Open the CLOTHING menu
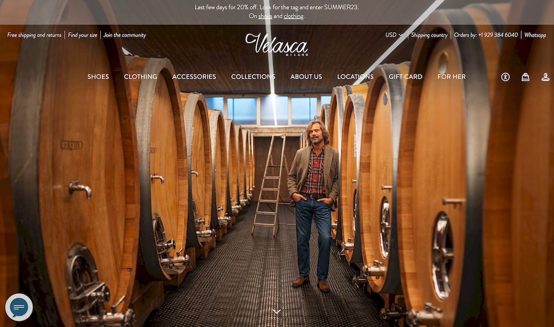 coord(141,76)
